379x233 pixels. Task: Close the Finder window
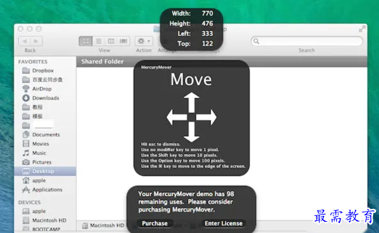pyautogui.click(x=21, y=29)
